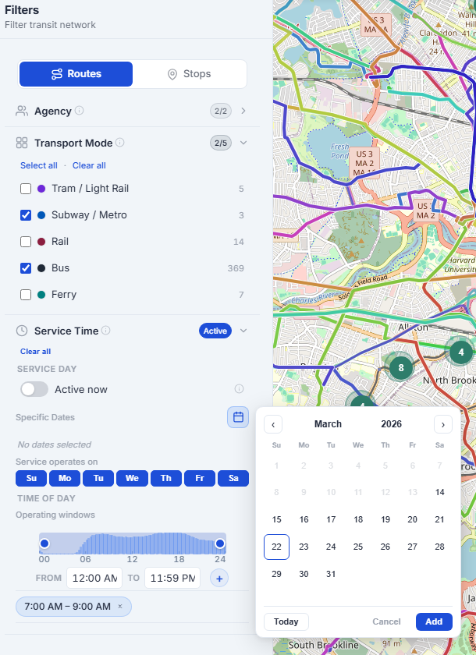Screen dimensions: 476x655
Task: Click the info icon beside Active now
Action: tap(239, 389)
